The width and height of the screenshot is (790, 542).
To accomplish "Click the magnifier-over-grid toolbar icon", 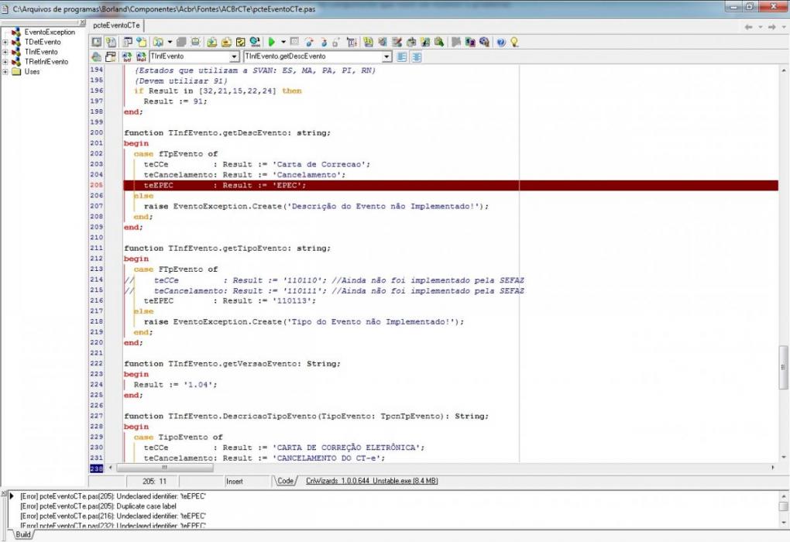I will coord(439,43).
